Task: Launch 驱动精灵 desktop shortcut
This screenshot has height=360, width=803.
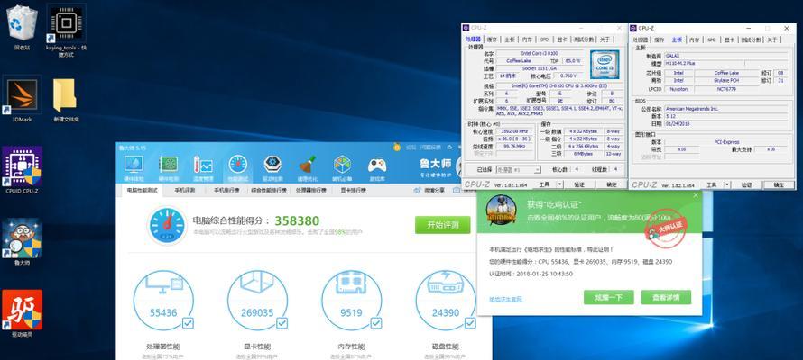Action: pos(22,313)
